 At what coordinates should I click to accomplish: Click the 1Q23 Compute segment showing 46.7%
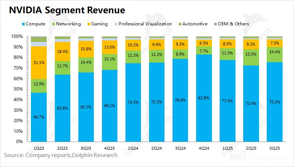point(39,117)
